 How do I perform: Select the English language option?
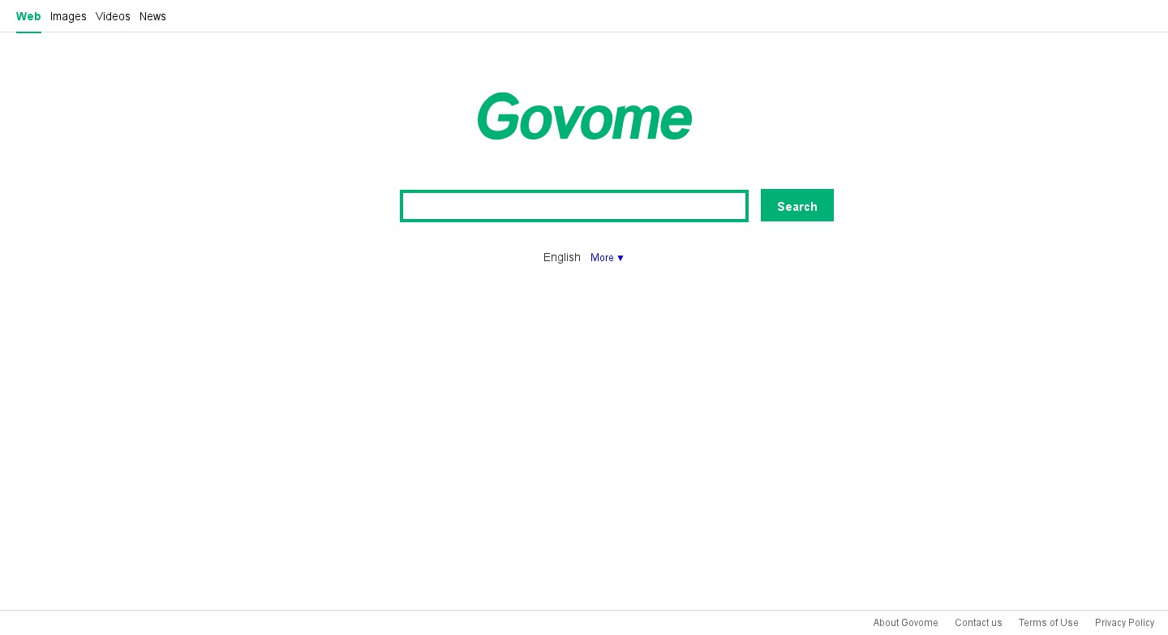(561, 257)
